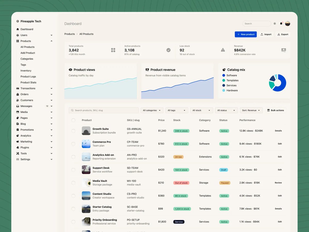The width and height of the screenshot is (309, 232).
Task: Open Inventory in sidebar submenu
Action: 26,71
